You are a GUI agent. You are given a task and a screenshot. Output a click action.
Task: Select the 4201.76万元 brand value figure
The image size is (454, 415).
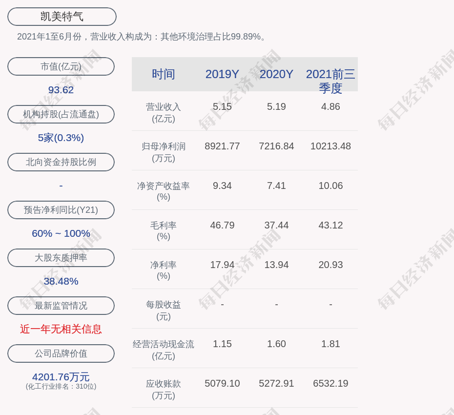pyautogui.click(x=61, y=377)
